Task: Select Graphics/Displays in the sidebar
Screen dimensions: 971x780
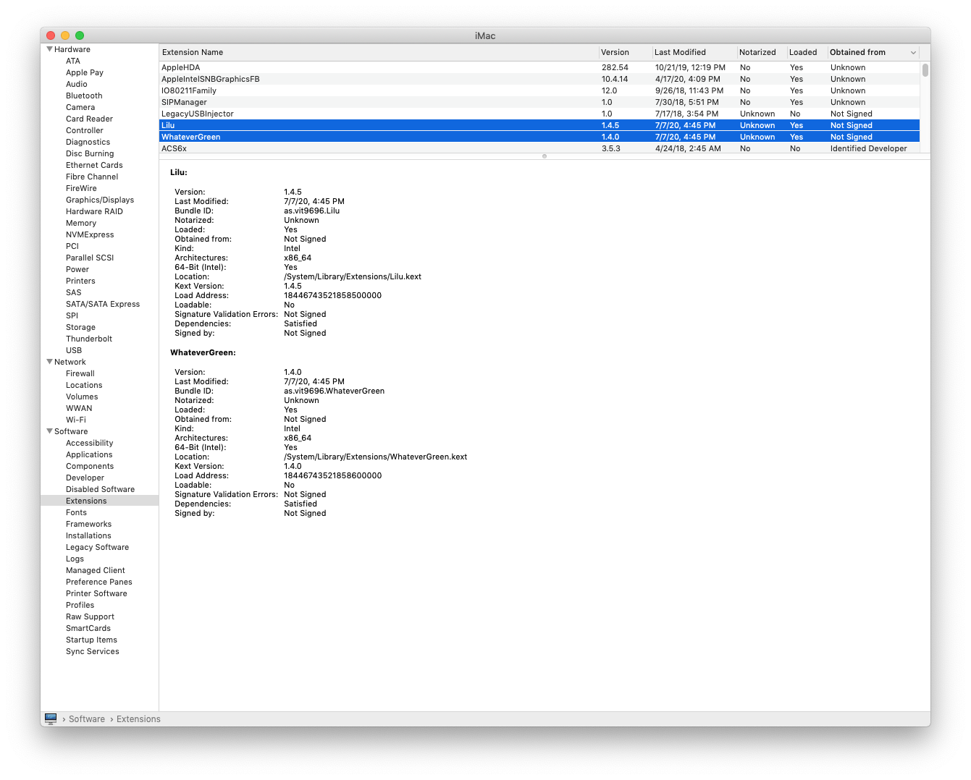Action: coord(100,200)
